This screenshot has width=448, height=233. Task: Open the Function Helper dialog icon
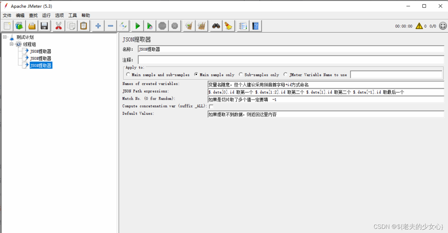point(243,26)
